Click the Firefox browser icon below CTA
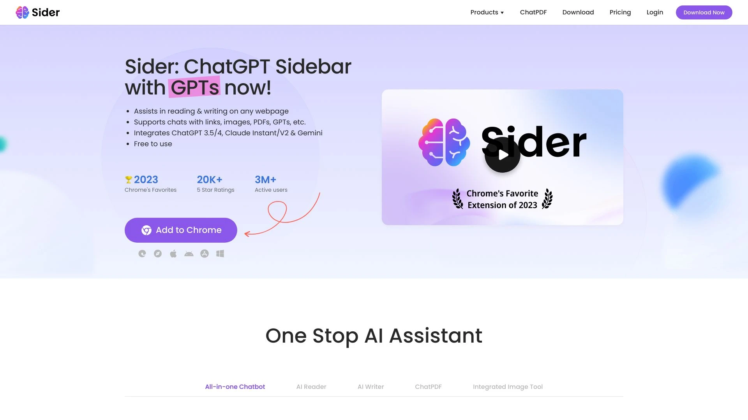748x420 pixels. coord(158,253)
